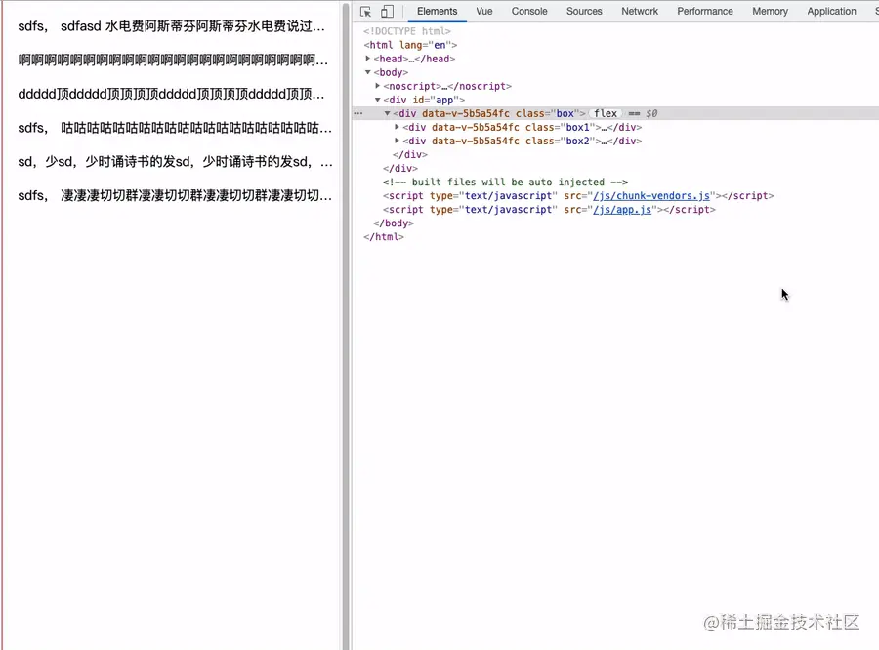Collapse the body element node

[368, 72]
